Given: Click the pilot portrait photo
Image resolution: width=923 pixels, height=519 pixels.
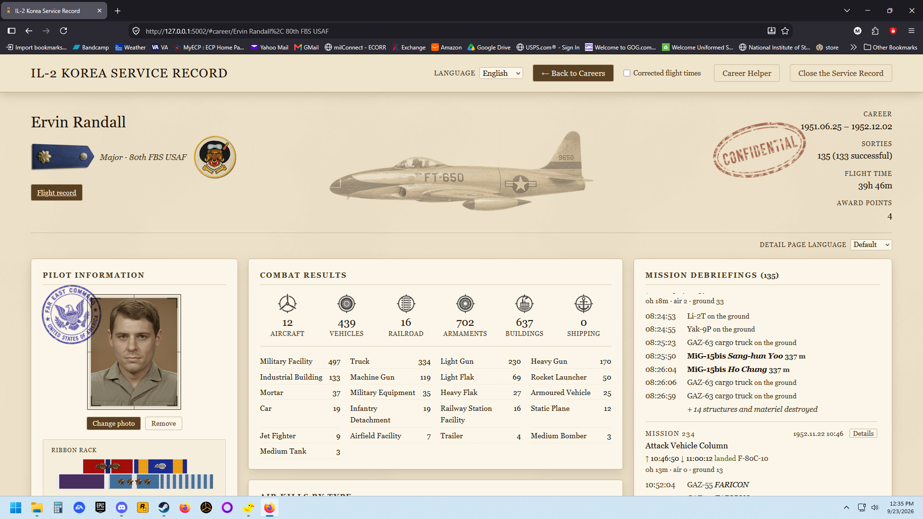Looking at the screenshot, I should point(134,352).
